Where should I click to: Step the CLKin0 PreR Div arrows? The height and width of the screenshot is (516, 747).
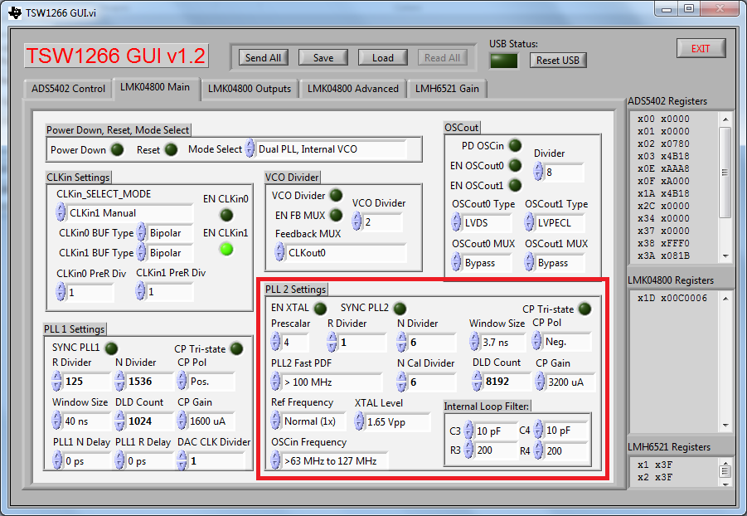(61, 292)
